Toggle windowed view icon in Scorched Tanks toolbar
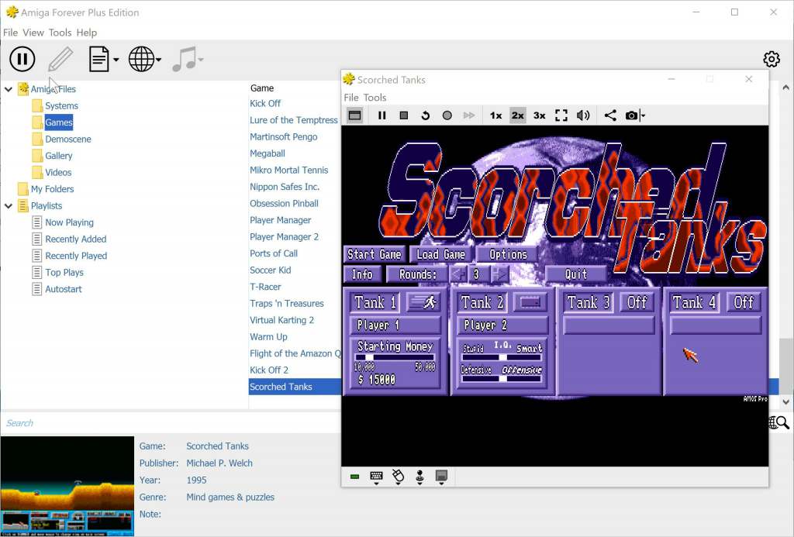 click(355, 115)
